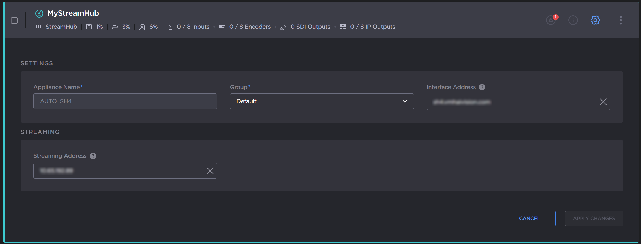
Task: Open the appliance information icon
Action: pos(573,20)
